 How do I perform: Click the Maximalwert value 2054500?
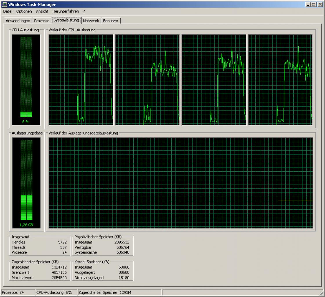click(59, 278)
